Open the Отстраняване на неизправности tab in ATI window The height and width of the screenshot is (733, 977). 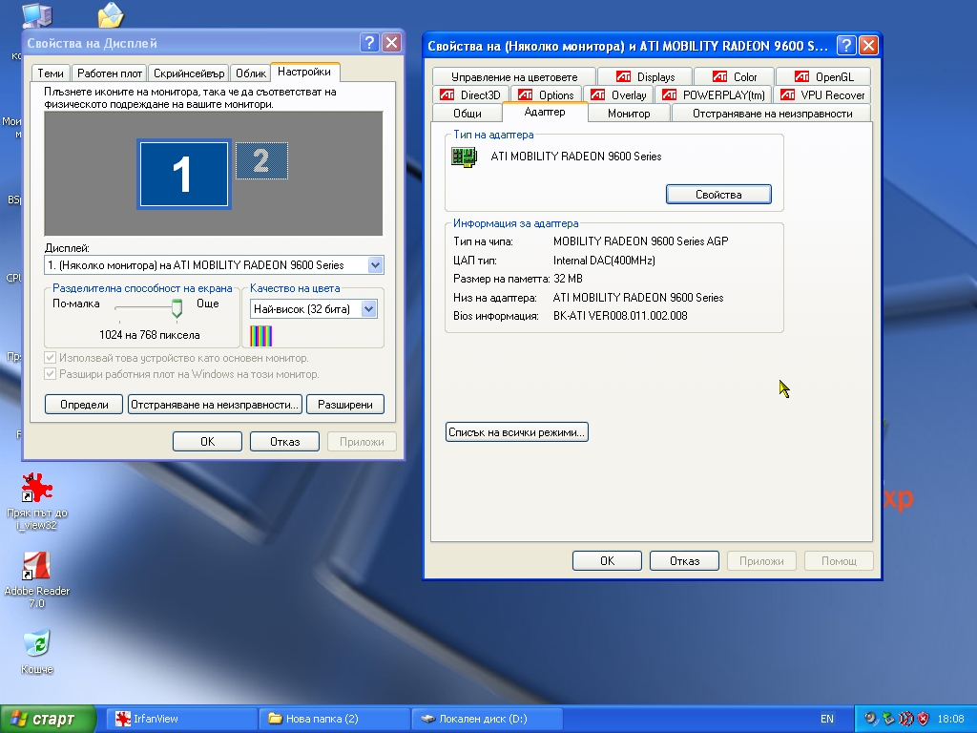click(772, 113)
